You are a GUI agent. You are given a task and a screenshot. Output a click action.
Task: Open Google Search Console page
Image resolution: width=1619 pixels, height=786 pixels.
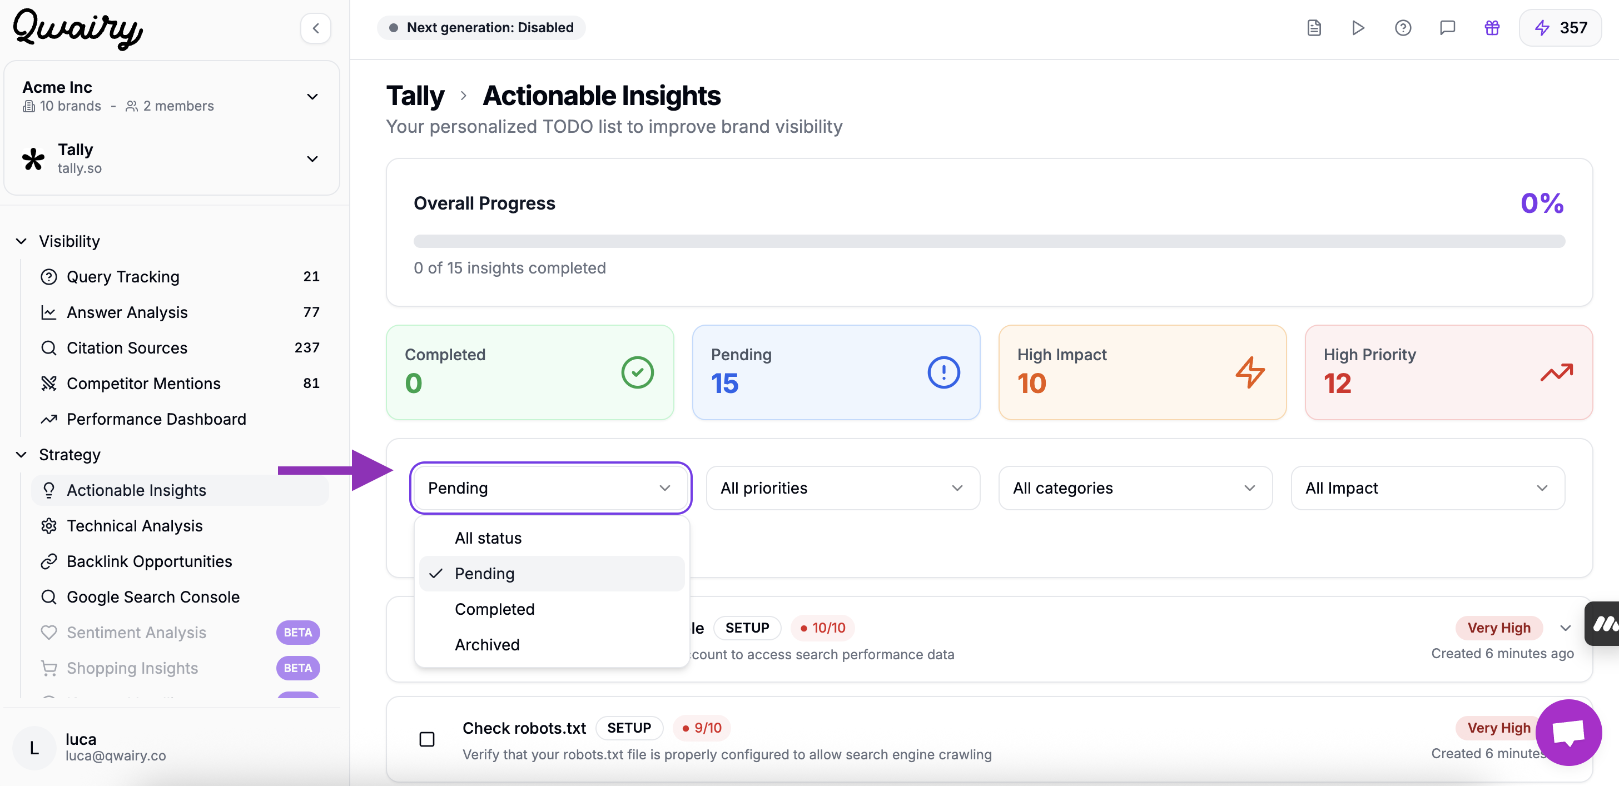178,597
